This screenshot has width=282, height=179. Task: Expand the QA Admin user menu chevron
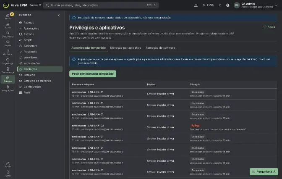[276, 5]
